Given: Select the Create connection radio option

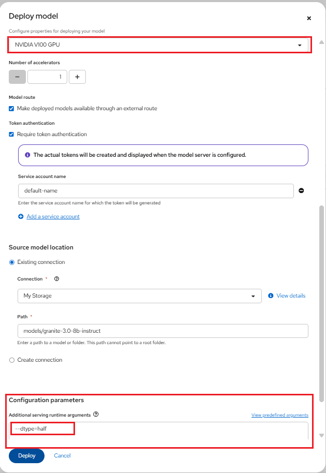Looking at the screenshot, I should coord(12,360).
